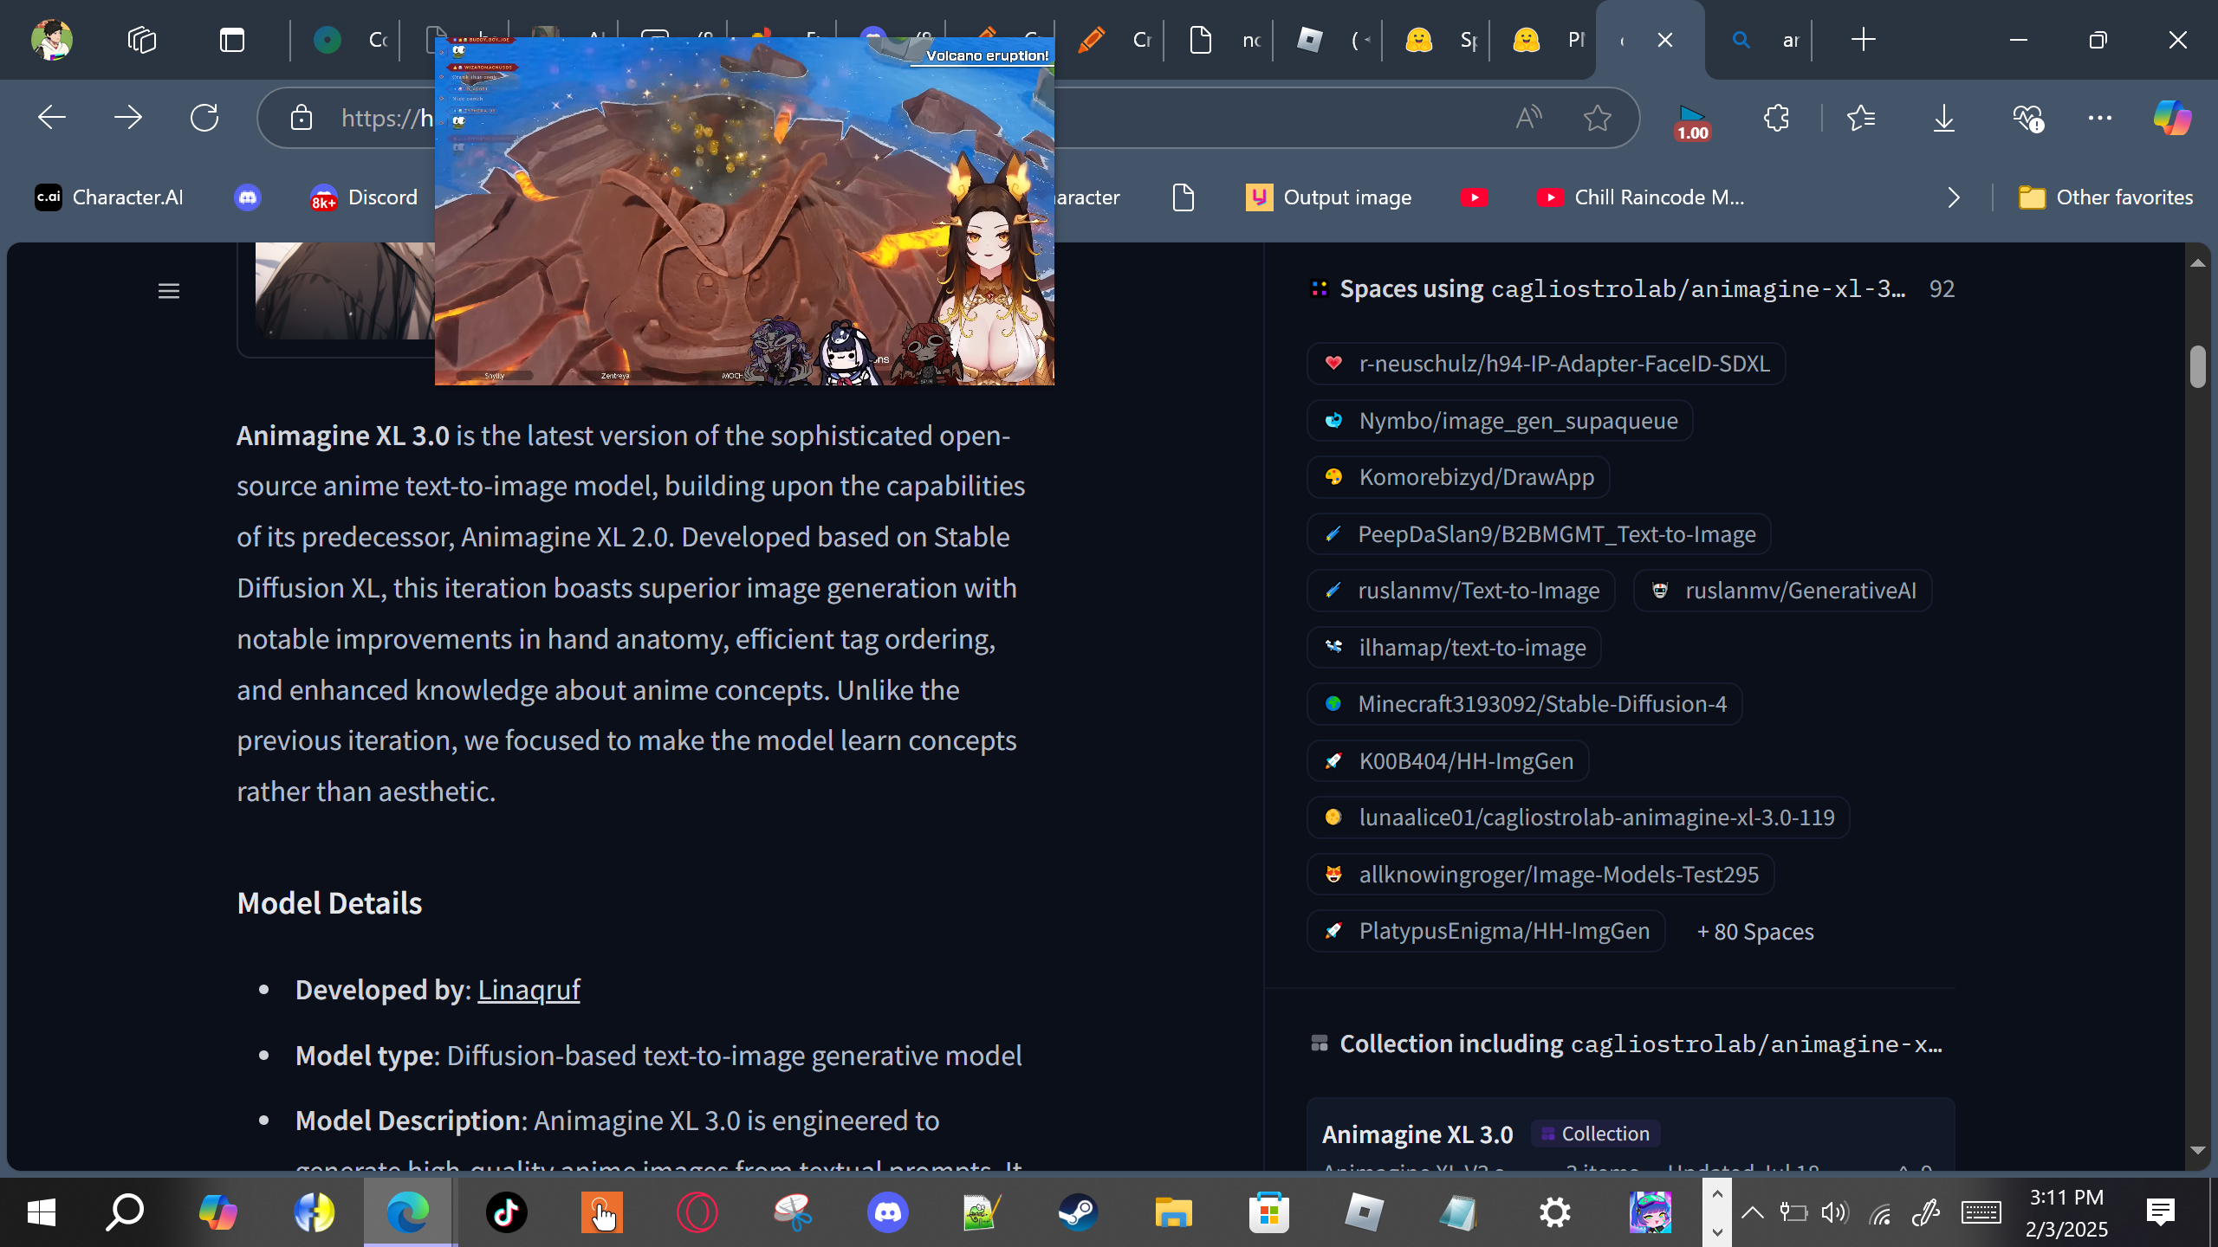Viewport: 2218px width, 1247px height.
Task: Expand the favorites bar overflow chevron
Action: 1954,197
